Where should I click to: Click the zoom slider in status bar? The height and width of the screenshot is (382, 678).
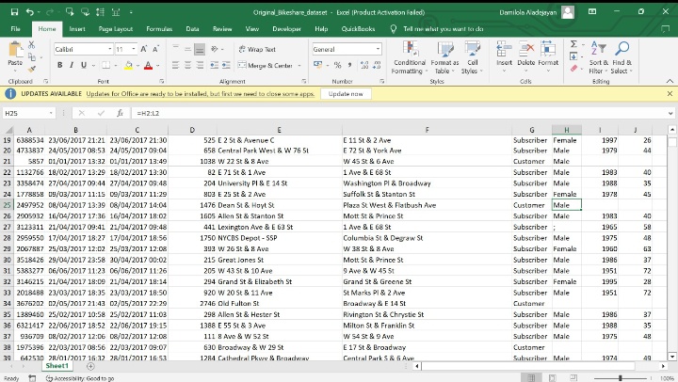click(620, 378)
